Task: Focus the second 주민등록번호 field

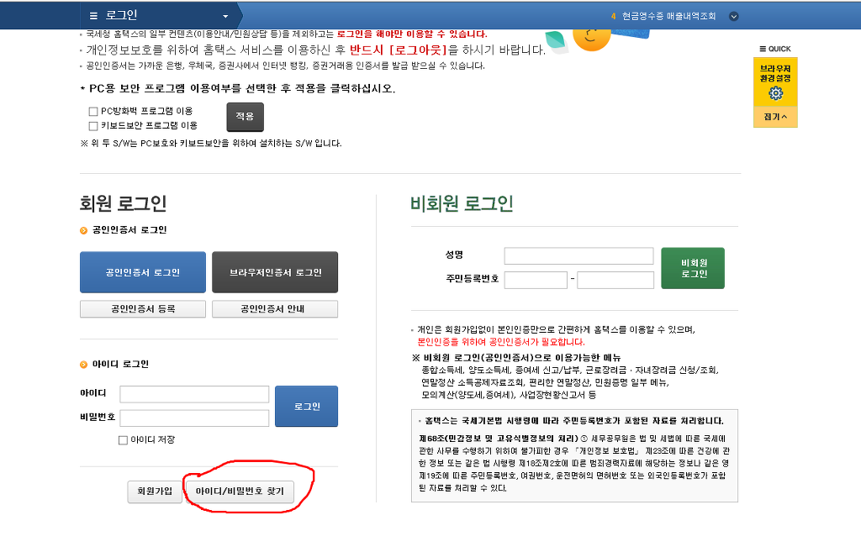Action: (x=615, y=280)
